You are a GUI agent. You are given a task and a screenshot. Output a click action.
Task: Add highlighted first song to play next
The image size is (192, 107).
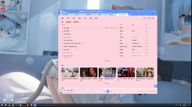(x=113, y=28)
